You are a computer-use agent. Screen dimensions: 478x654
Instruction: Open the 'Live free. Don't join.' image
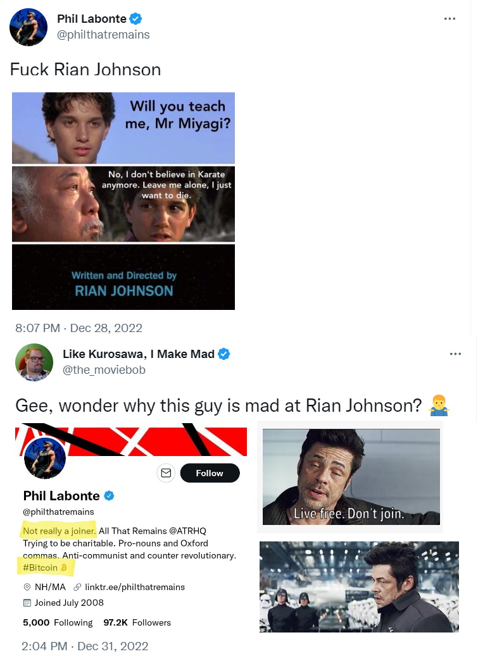tap(351, 477)
